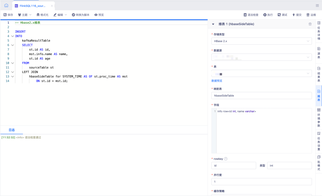The image size is (322, 196).
Task: Click the 提交 submit button
Action: pyautogui.click(x=297, y=15)
